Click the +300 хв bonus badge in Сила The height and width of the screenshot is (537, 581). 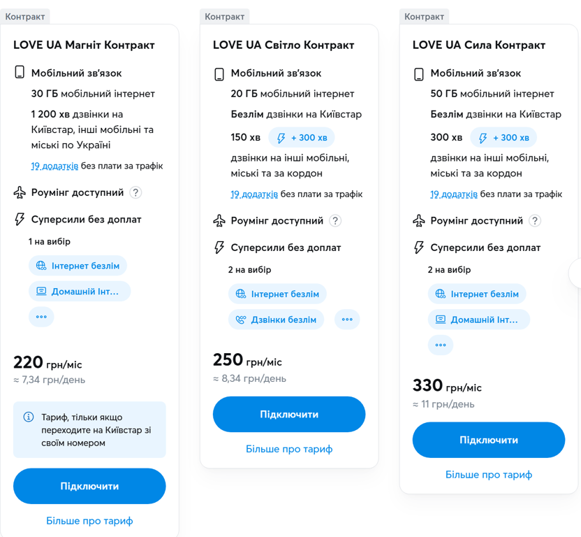click(503, 138)
